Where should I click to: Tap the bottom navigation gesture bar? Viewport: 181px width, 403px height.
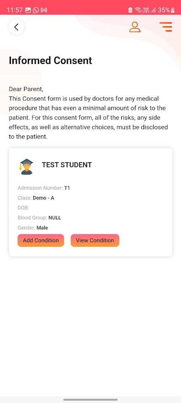coord(90,400)
